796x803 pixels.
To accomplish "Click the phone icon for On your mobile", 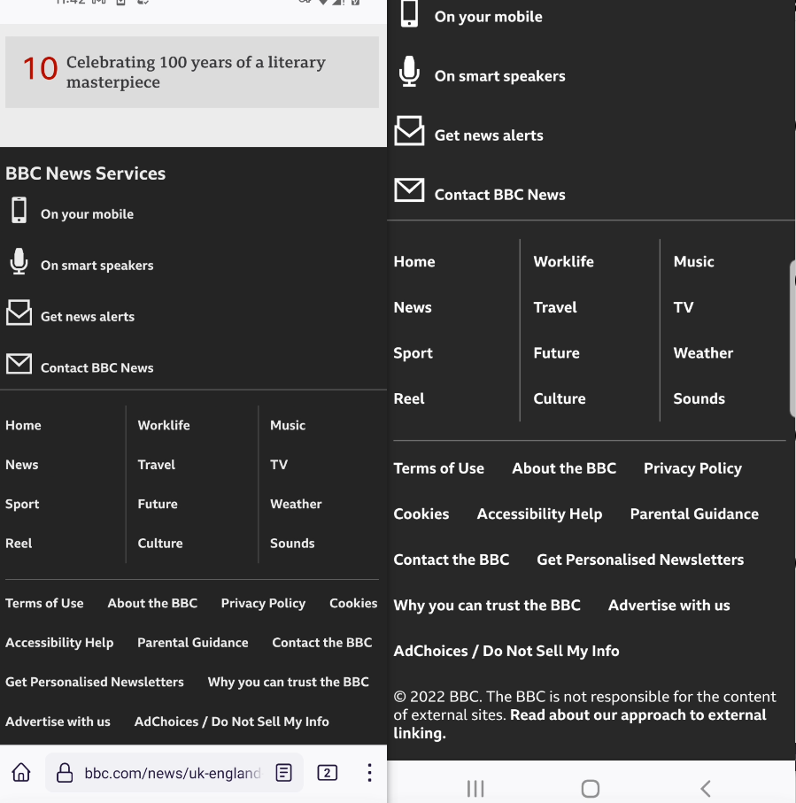I will click(19, 209).
